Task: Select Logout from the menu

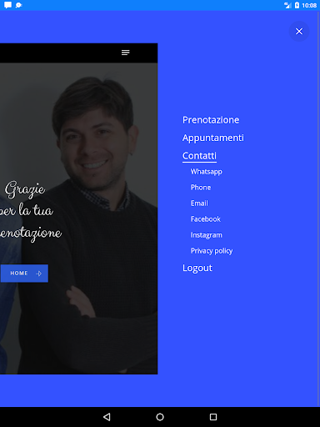Action: 197,268
